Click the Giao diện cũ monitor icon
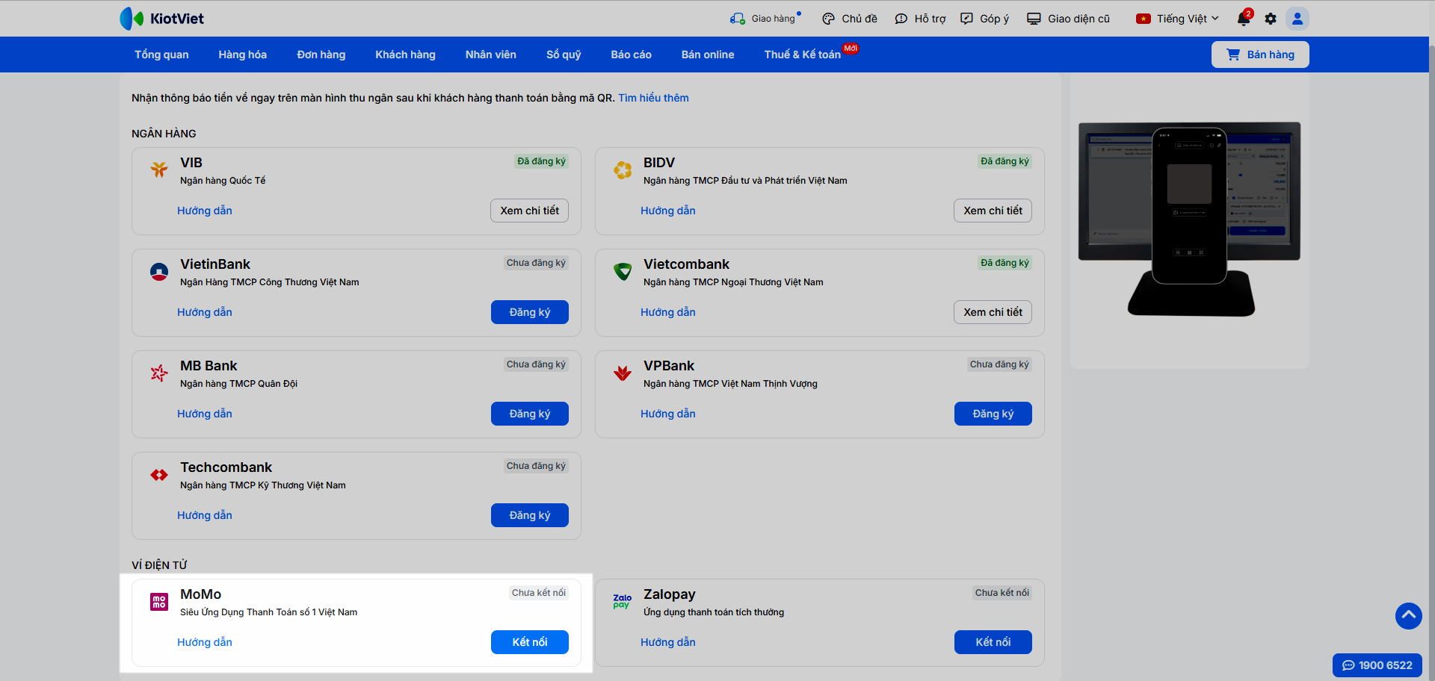1435x681 pixels. coord(1034,19)
